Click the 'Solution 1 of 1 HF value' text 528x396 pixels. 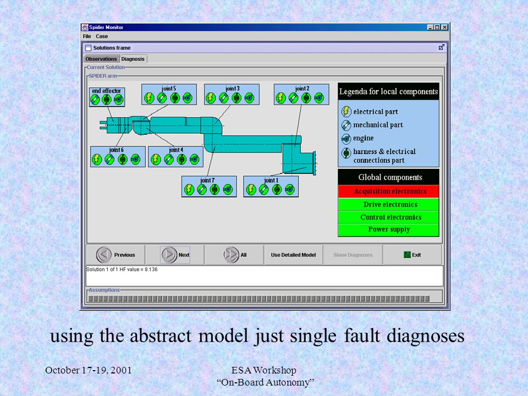pyautogui.click(x=122, y=269)
